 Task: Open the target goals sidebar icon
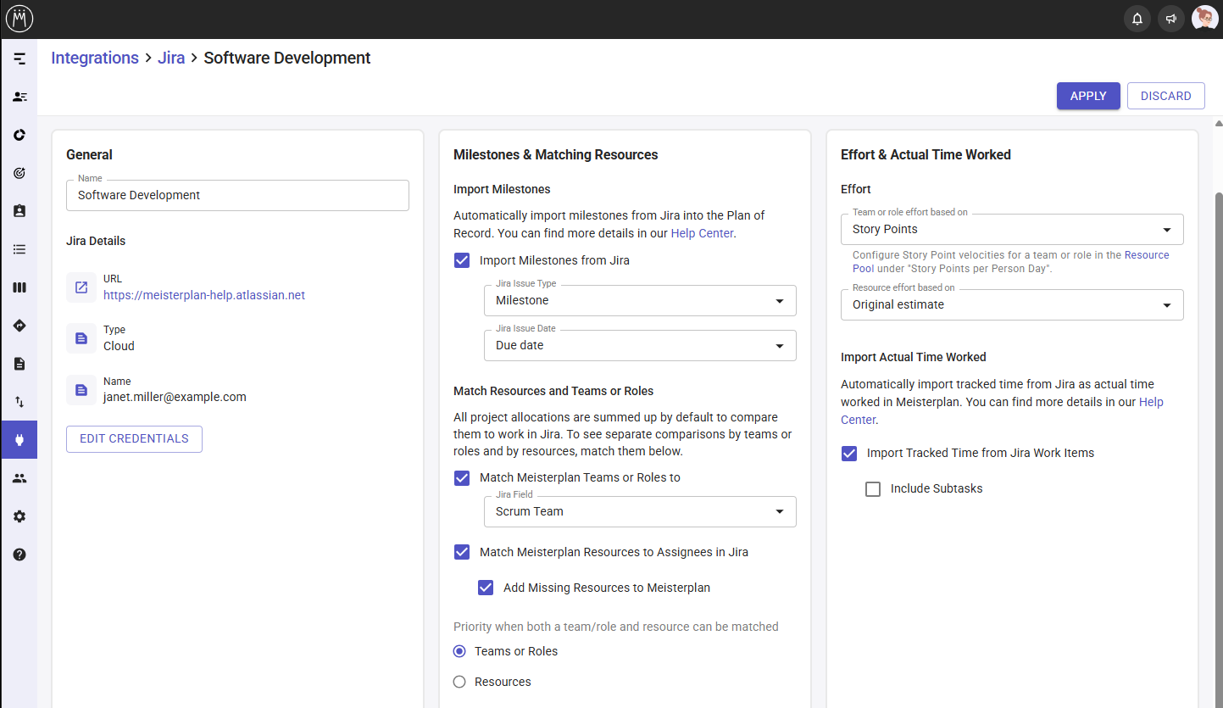click(19, 173)
